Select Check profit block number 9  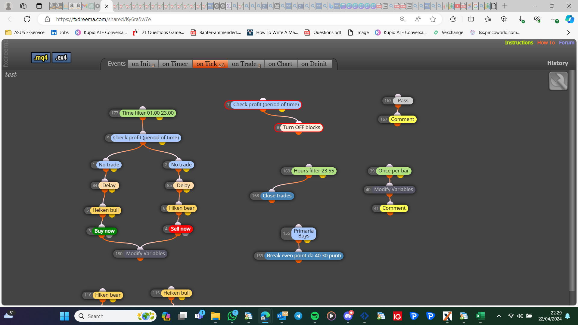tap(143, 138)
